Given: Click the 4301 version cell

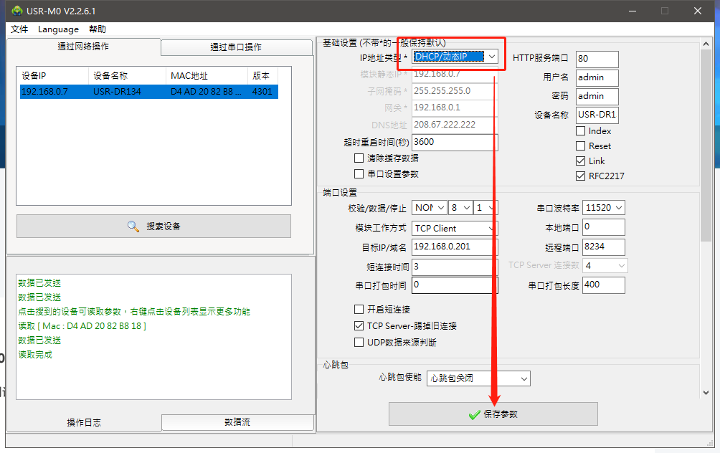Looking at the screenshot, I should tap(262, 91).
